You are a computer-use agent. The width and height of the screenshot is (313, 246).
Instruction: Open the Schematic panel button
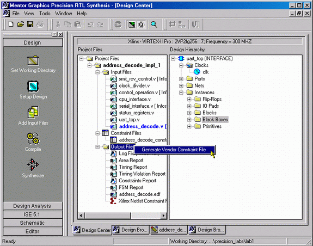click(33, 223)
